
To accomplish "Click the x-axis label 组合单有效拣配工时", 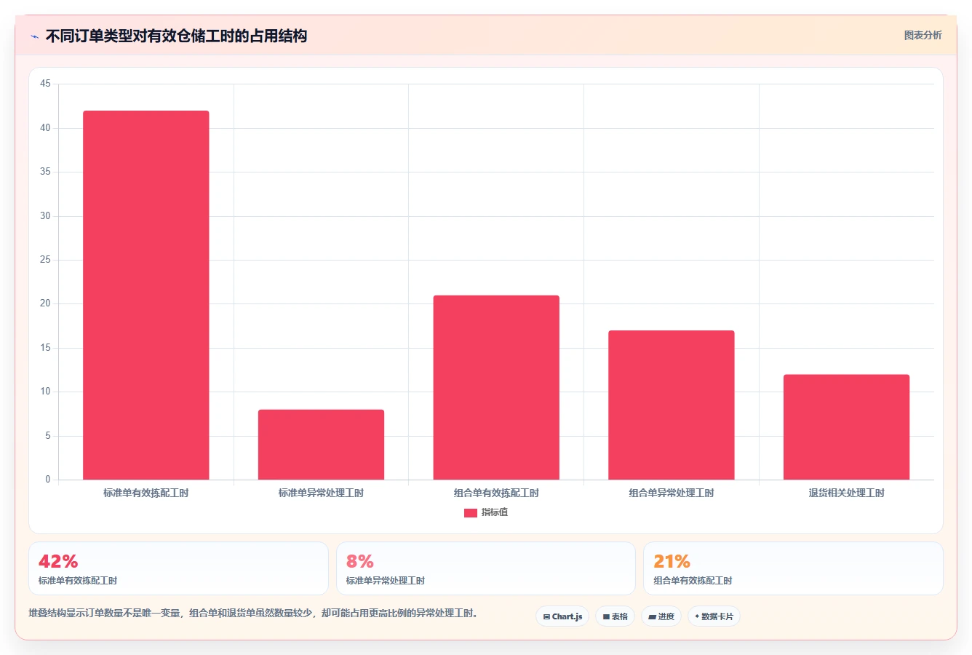I will (496, 493).
